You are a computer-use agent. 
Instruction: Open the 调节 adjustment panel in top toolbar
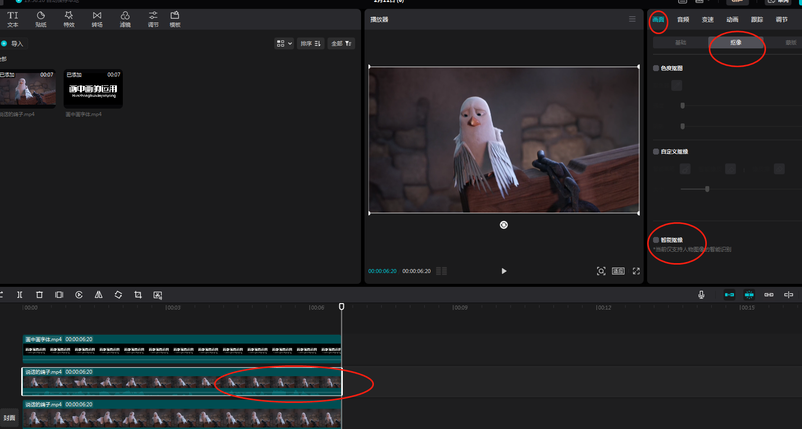[x=153, y=19]
